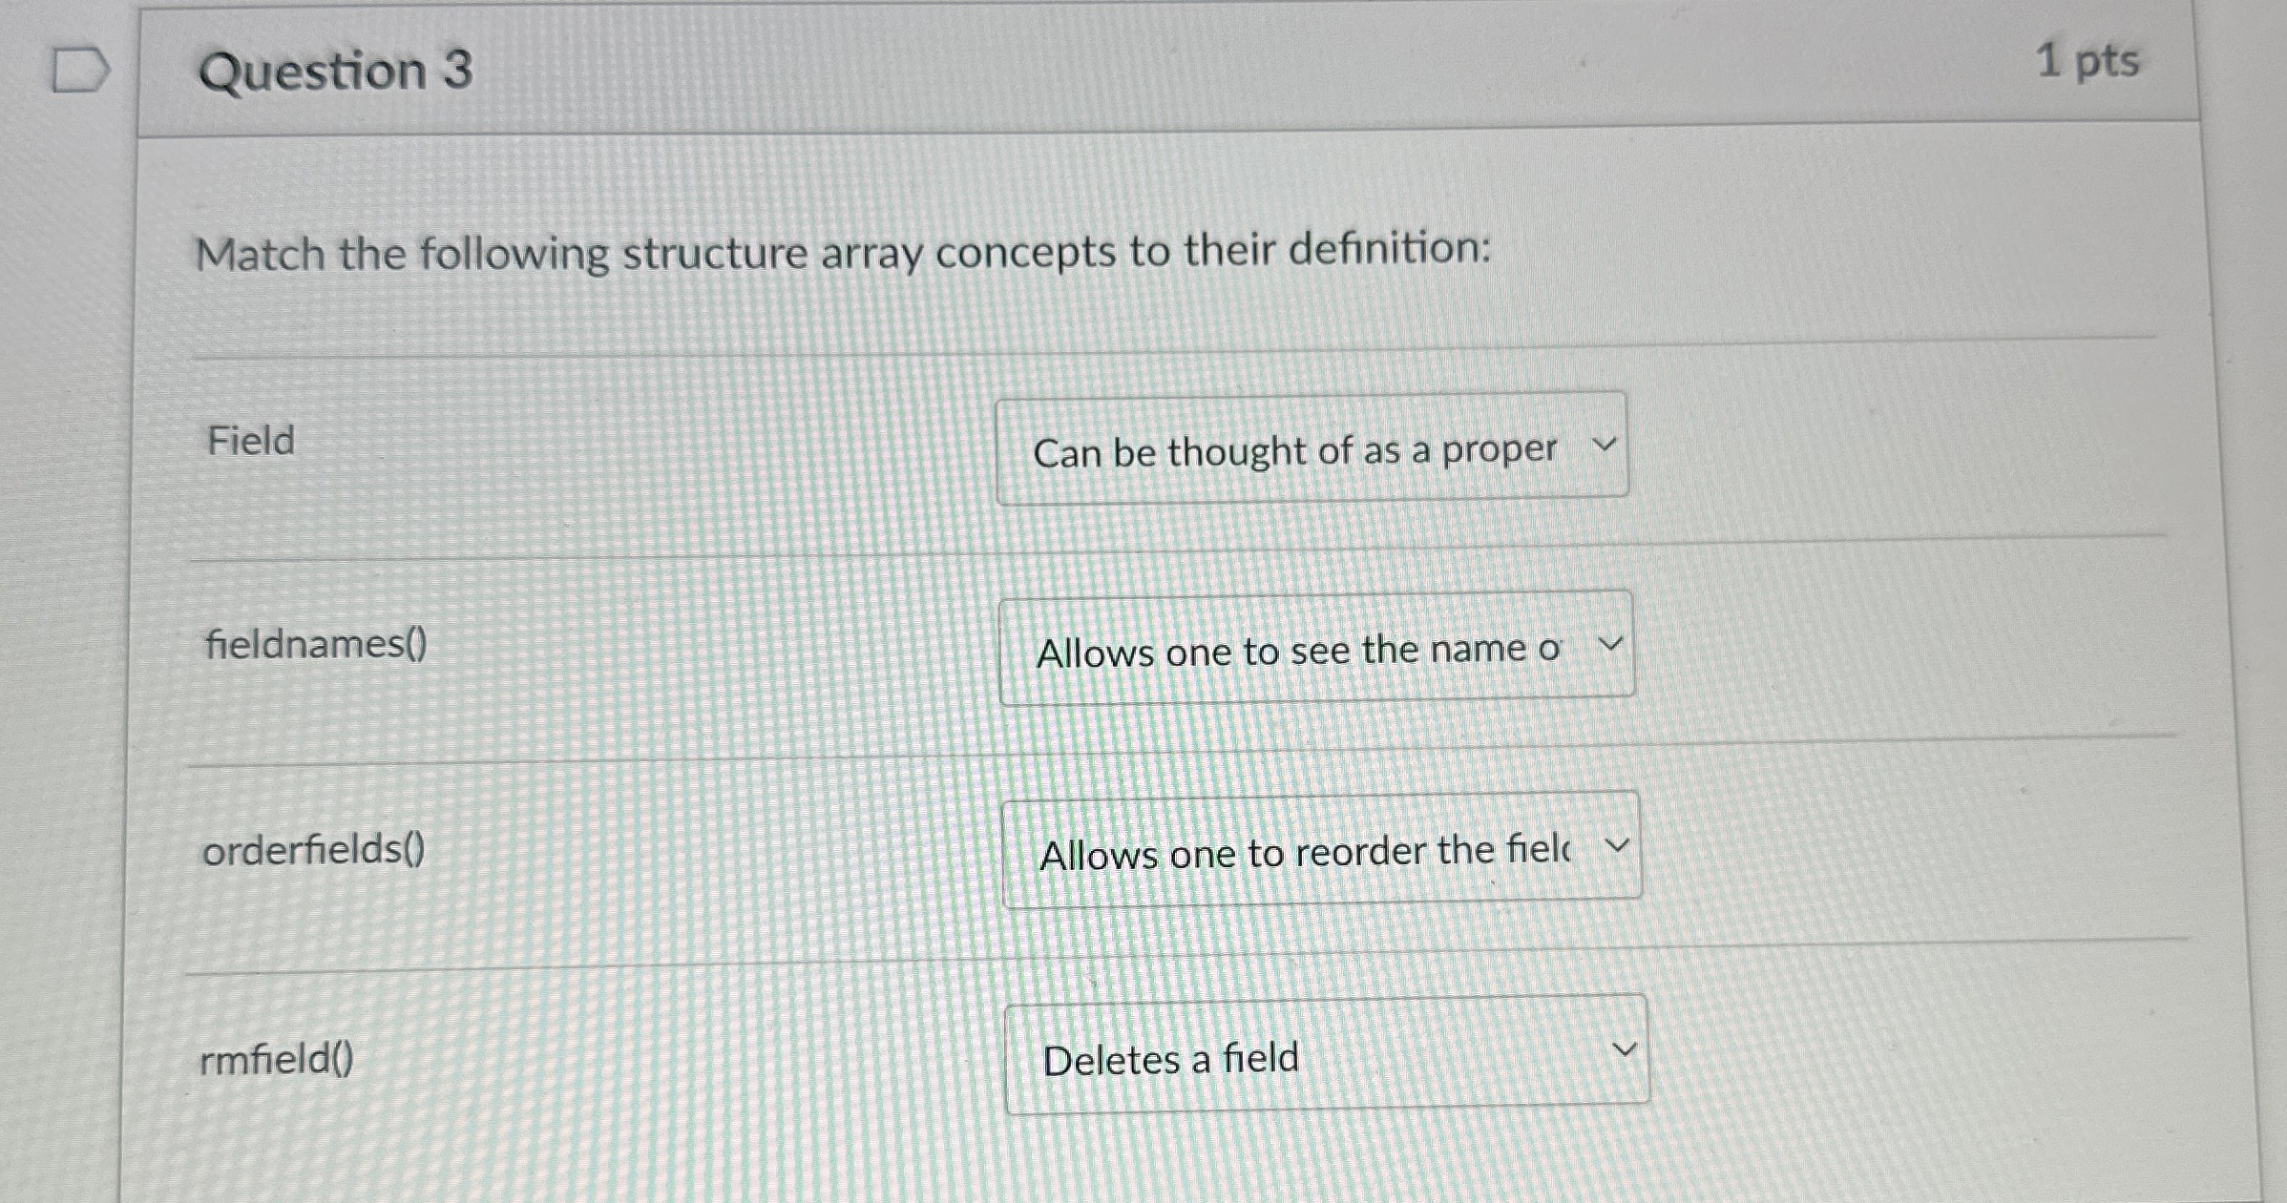Click the Field label text
The height and width of the screenshot is (1203, 2287).
(x=250, y=440)
